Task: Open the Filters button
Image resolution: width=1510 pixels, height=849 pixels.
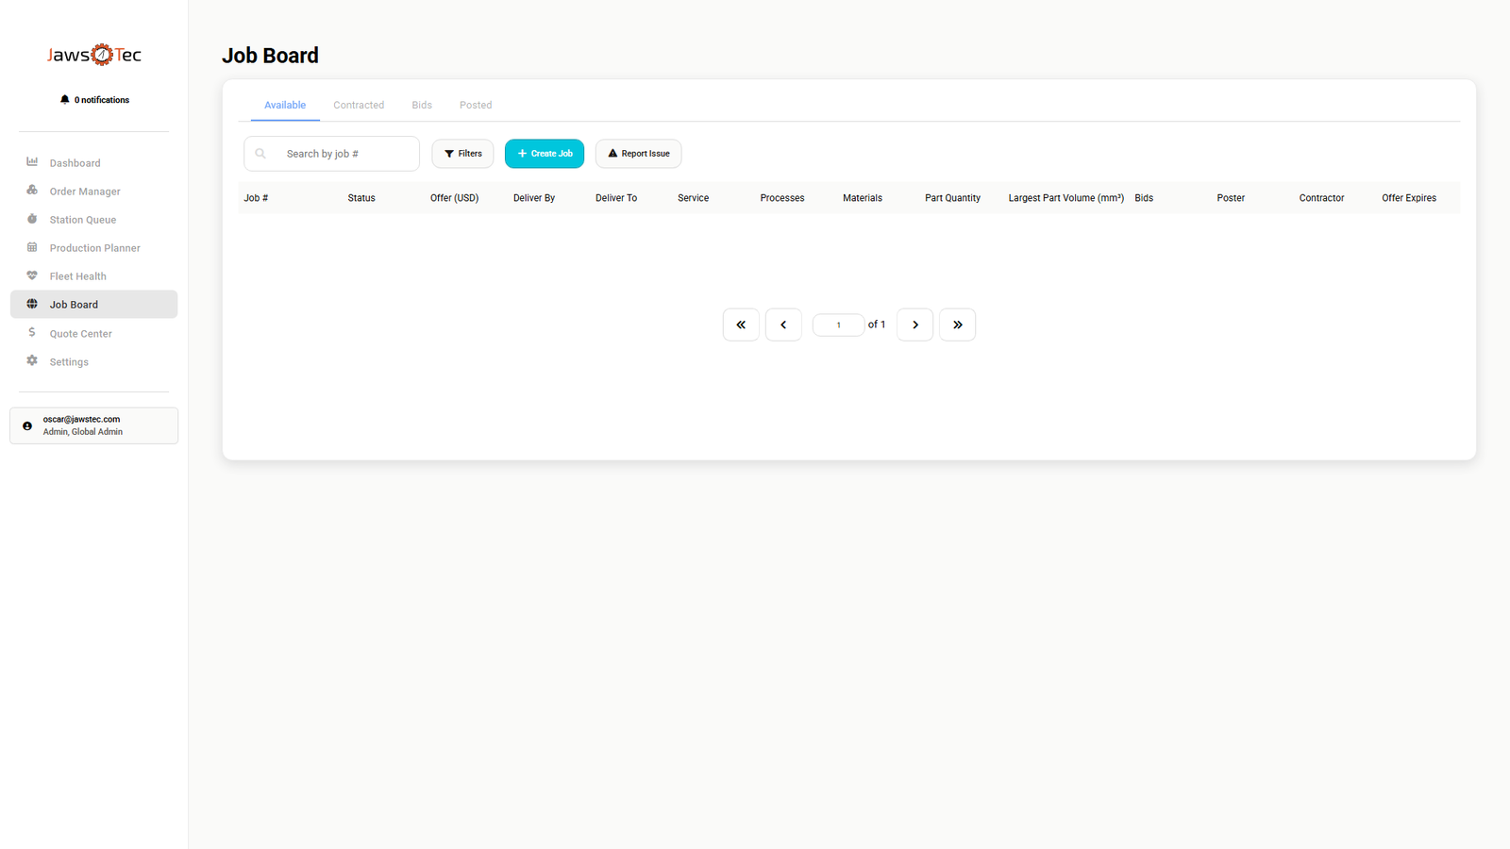Action: pyautogui.click(x=462, y=154)
